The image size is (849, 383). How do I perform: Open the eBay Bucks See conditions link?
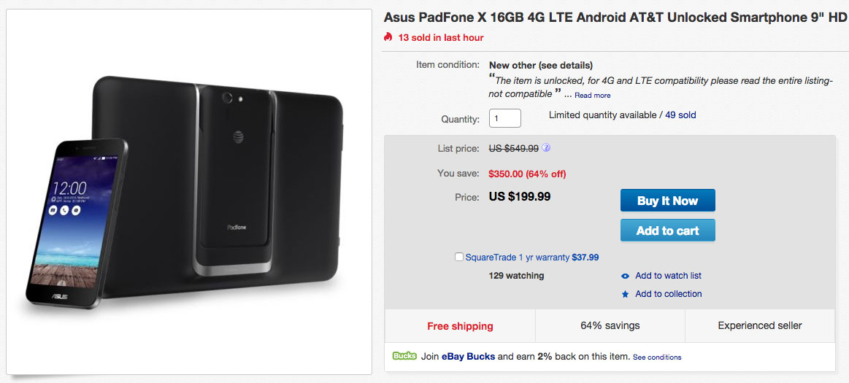[657, 357]
